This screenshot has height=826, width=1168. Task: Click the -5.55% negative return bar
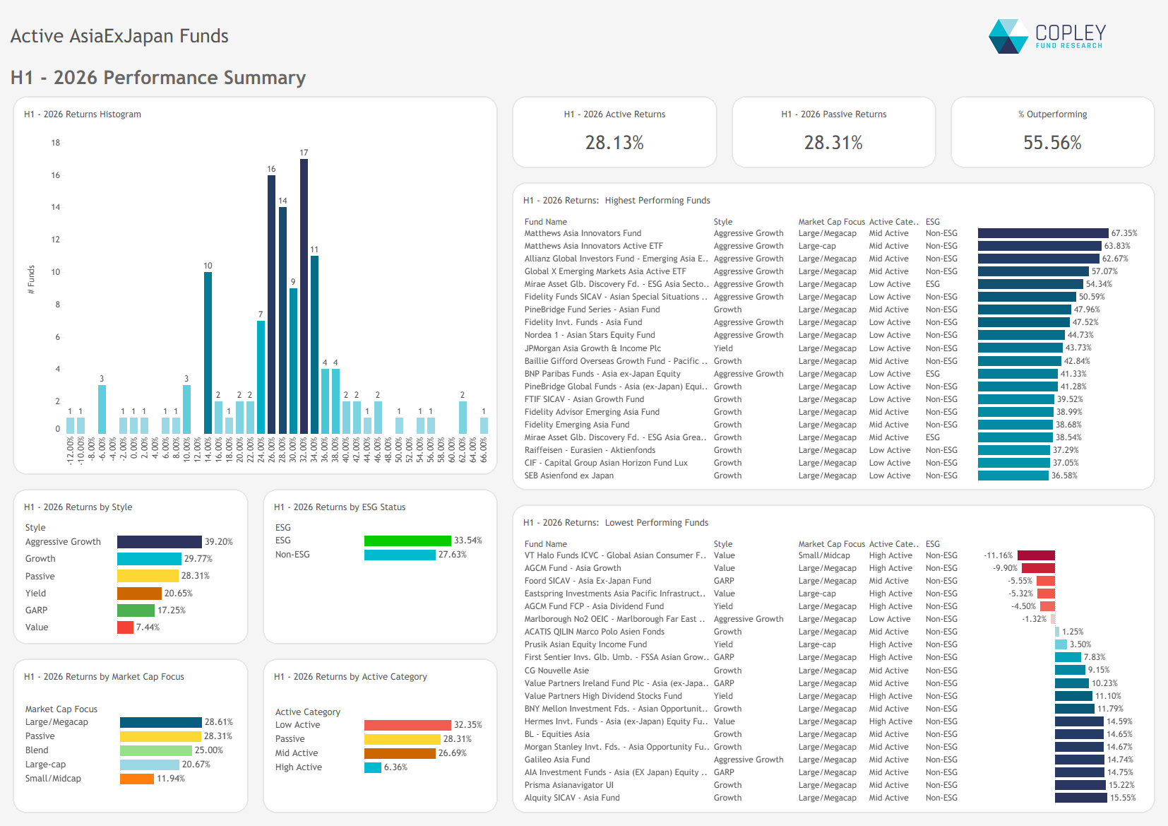tap(1046, 581)
